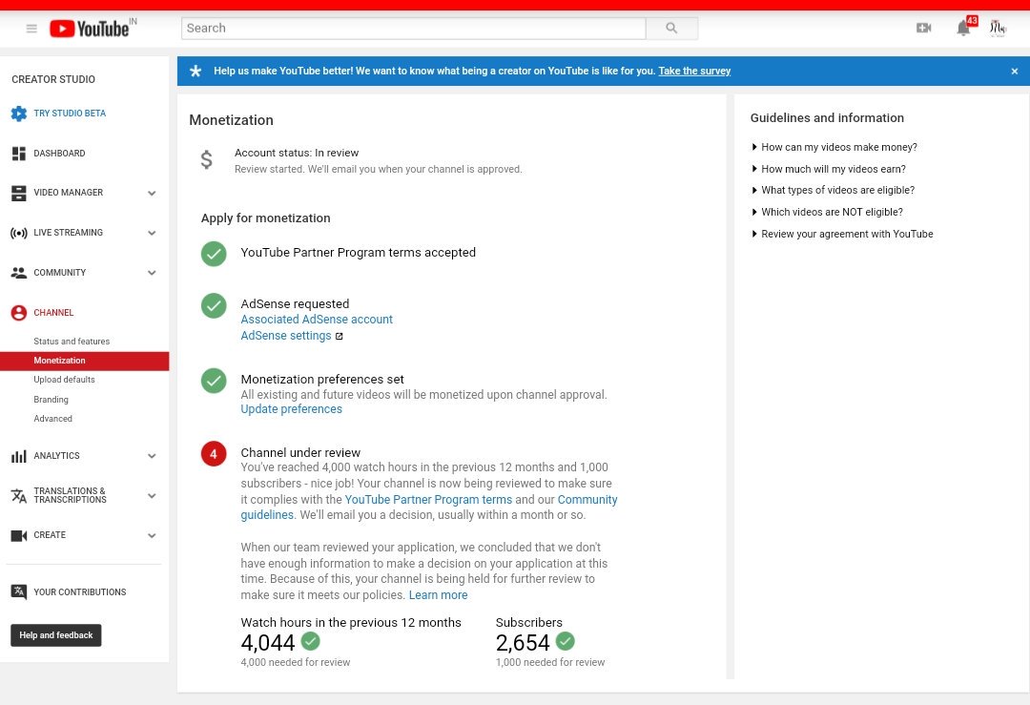
Task: Click the Creator Studio heading
Action: (x=53, y=79)
